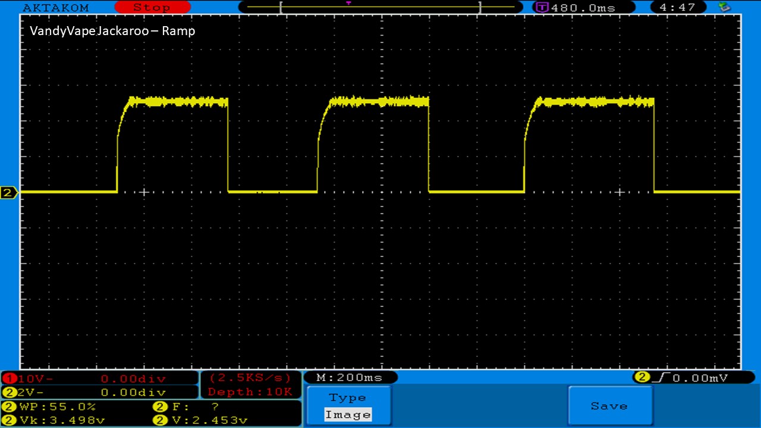761x428 pixels.
Task: Click the VandyVapeJackaroo – Ramp title text
Action: tap(112, 31)
